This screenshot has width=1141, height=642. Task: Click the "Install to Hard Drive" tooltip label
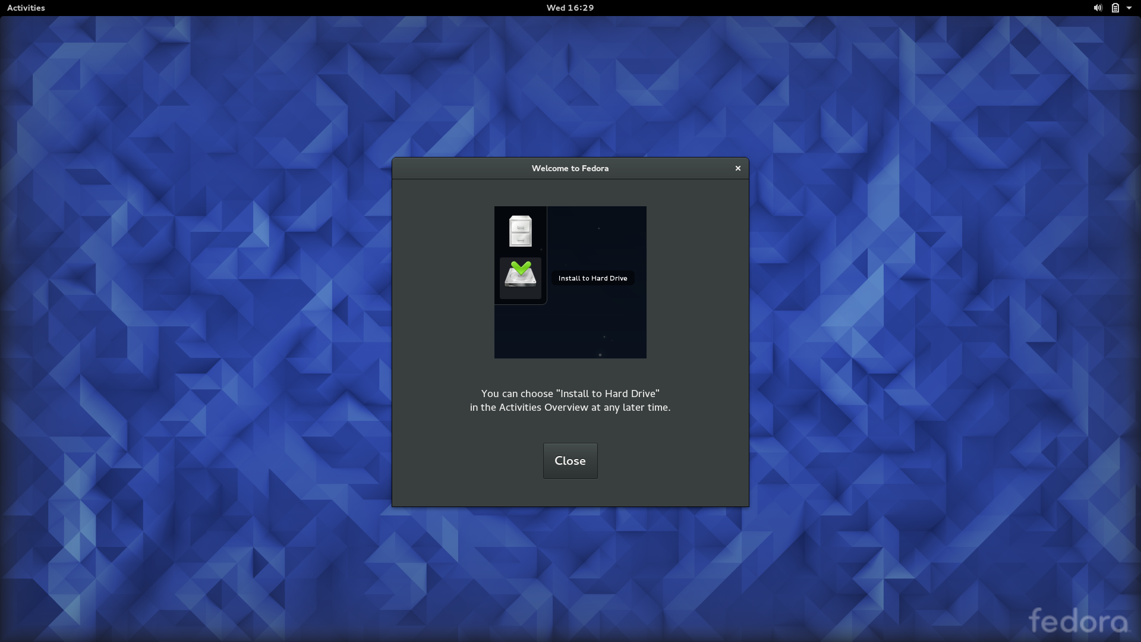click(592, 278)
